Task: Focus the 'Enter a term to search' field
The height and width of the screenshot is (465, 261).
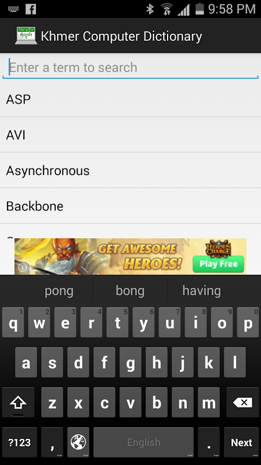Action: point(130,67)
